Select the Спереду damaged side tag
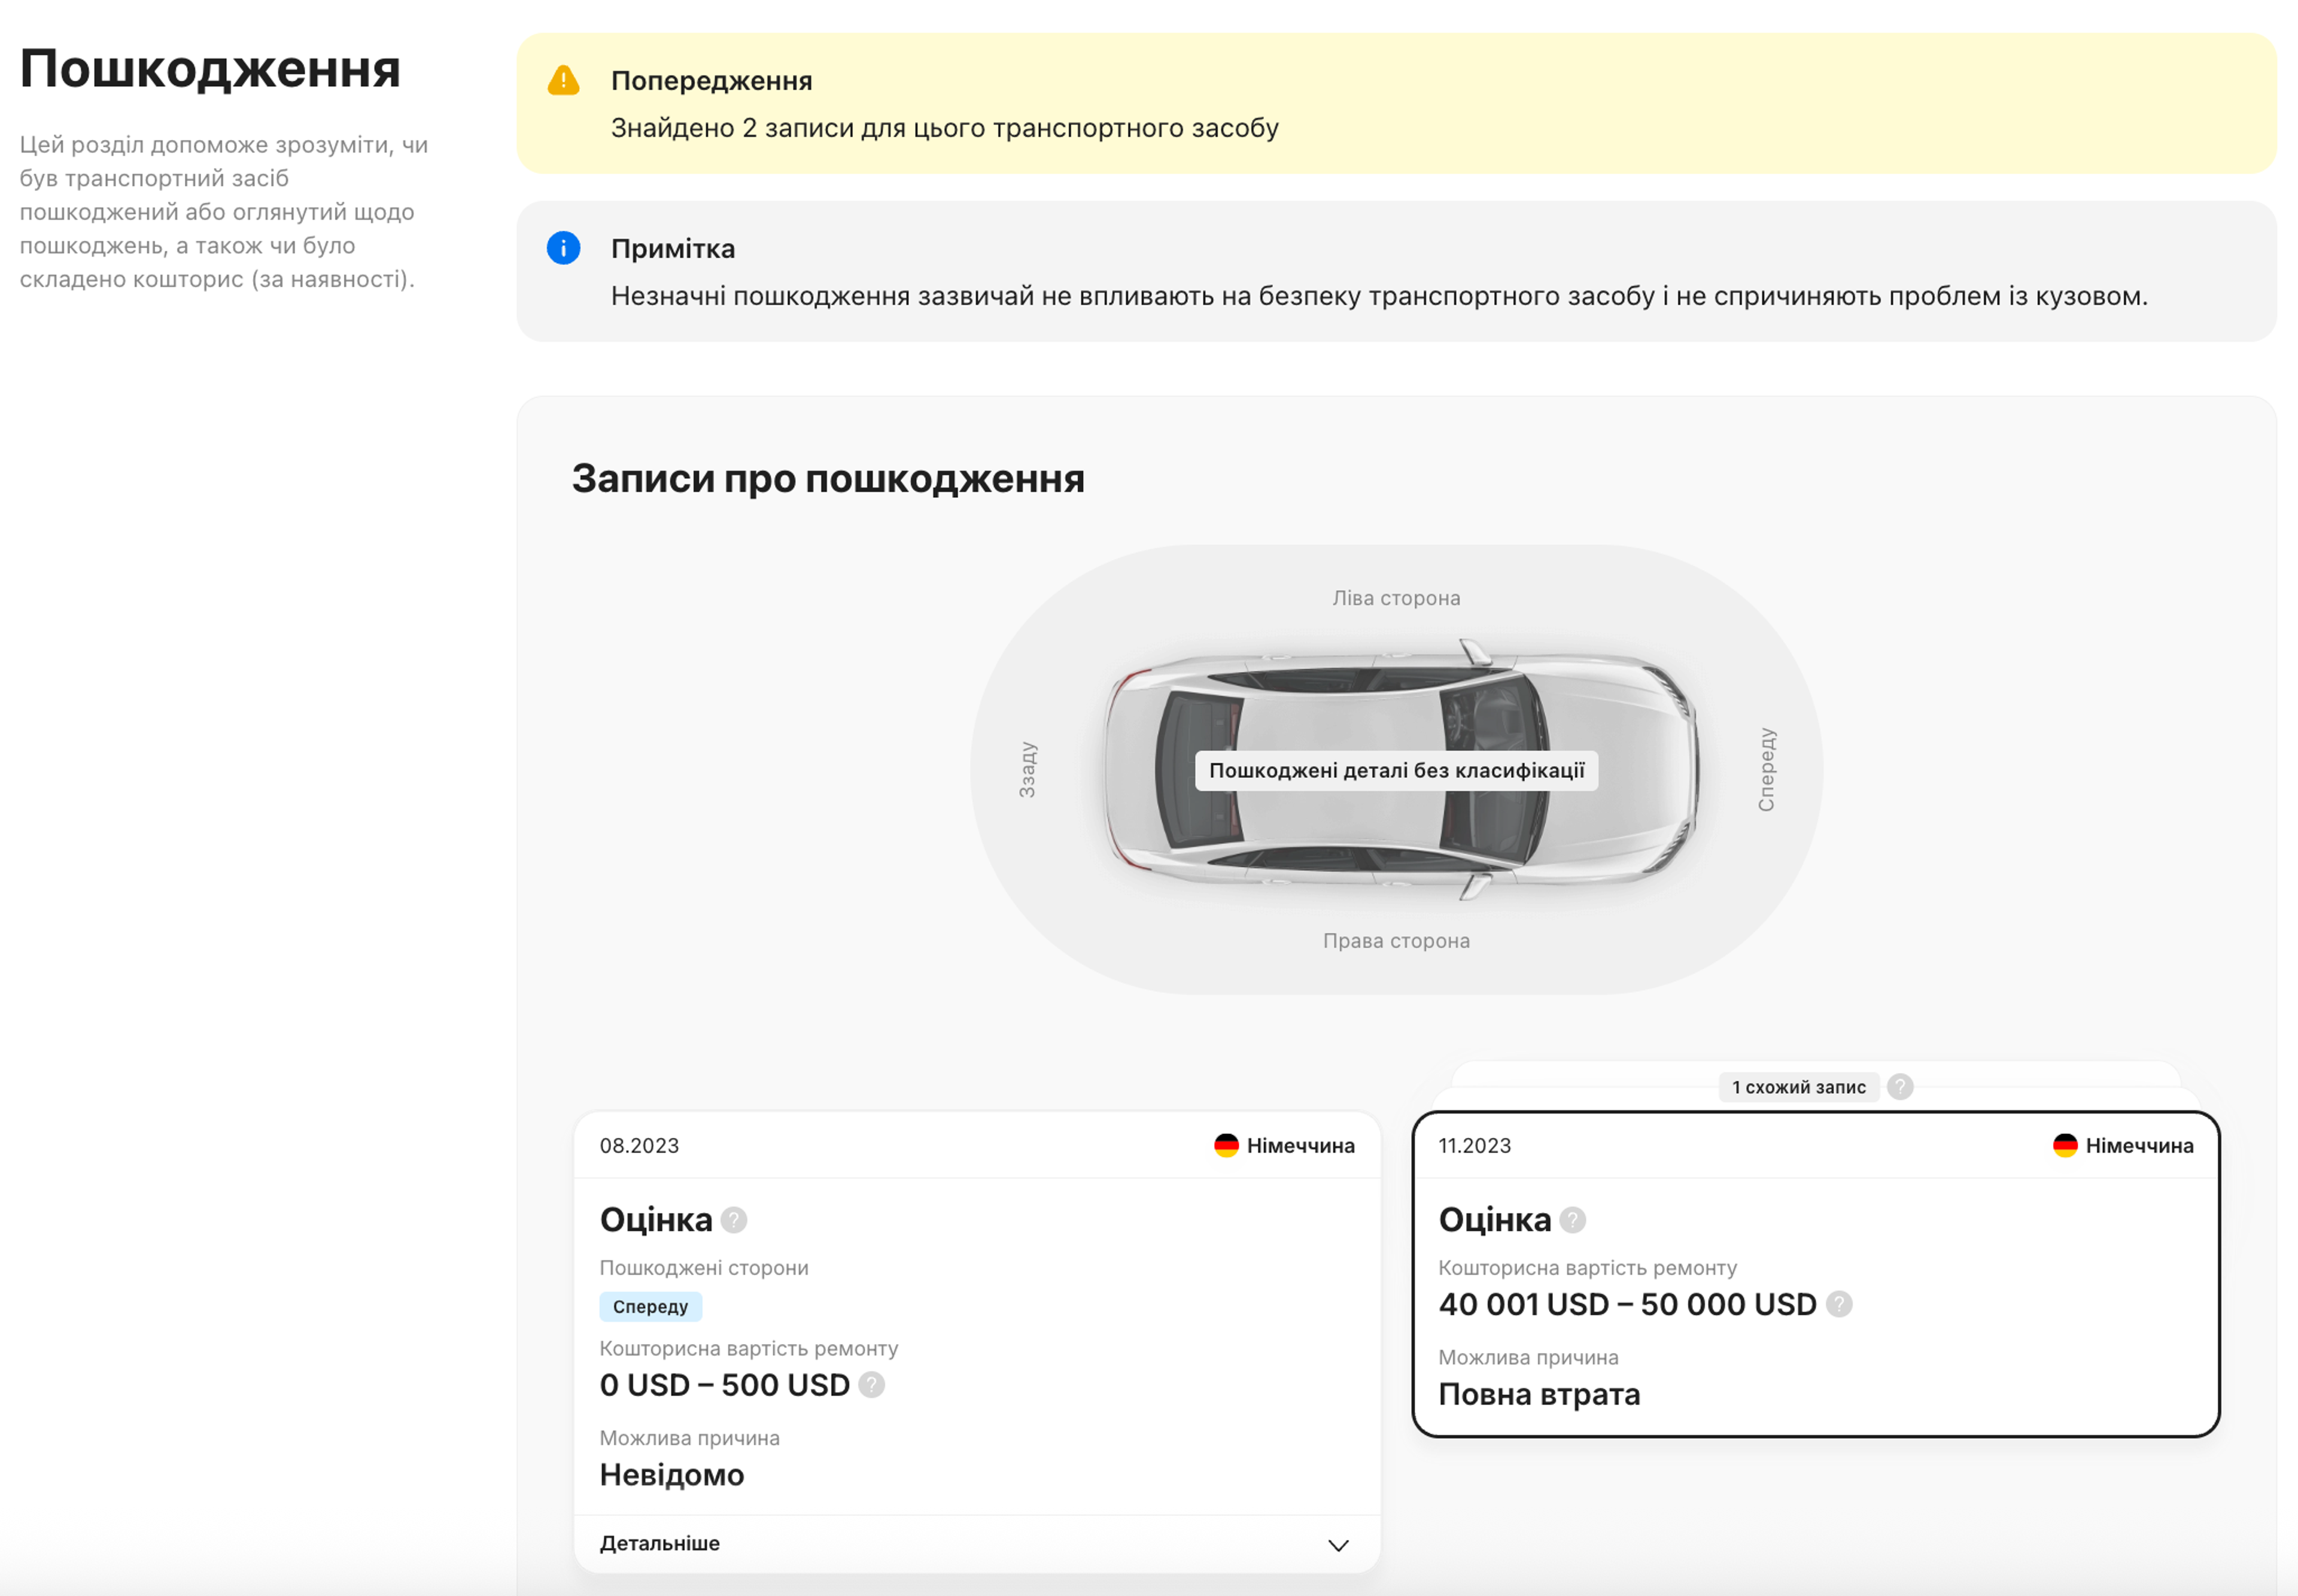The image size is (2298, 1596). point(651,1306)
